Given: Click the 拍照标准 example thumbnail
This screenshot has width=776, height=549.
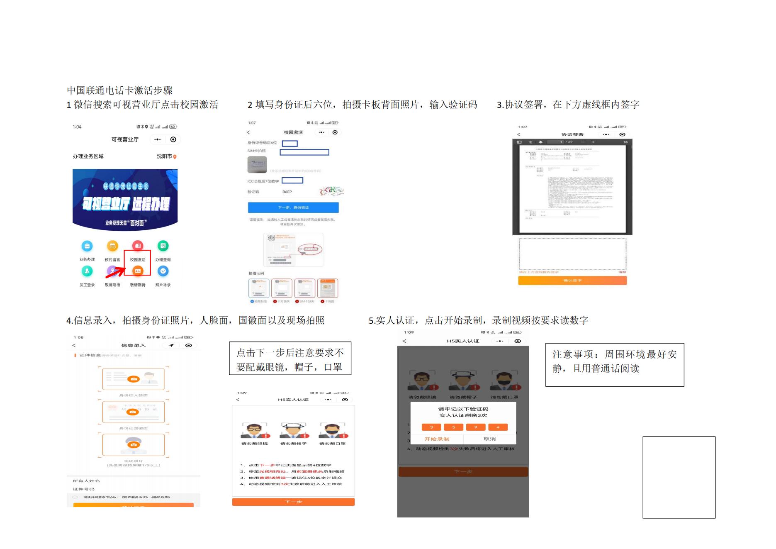Looking at the screenshot, I should coord(259,288).
